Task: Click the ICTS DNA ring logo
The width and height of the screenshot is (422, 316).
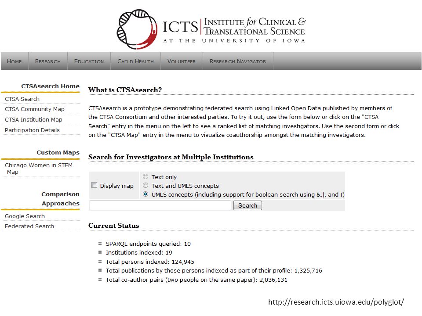Action: click(x=137, y=29)
